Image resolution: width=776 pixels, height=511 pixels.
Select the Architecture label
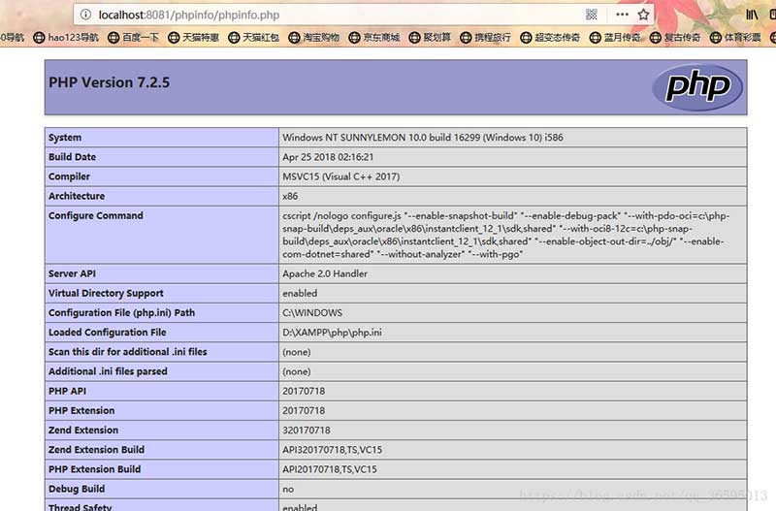coord(77,196)
